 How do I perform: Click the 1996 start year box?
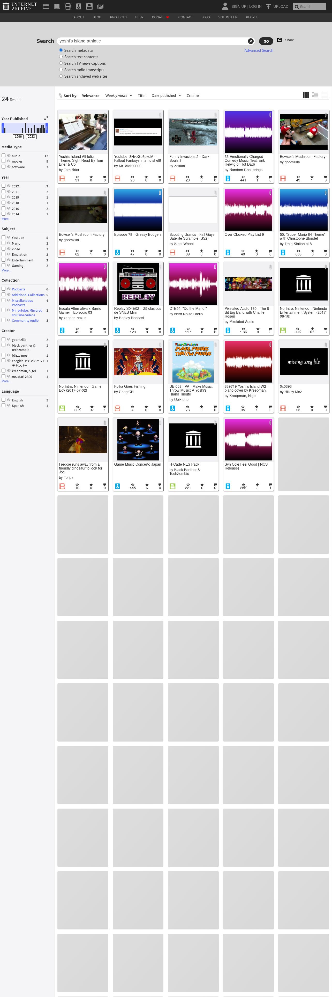(18, 137)
